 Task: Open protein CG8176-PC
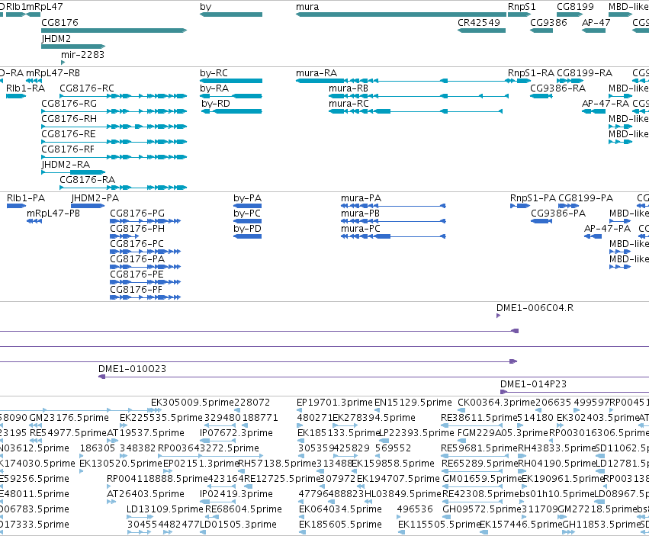pos(137,244)
